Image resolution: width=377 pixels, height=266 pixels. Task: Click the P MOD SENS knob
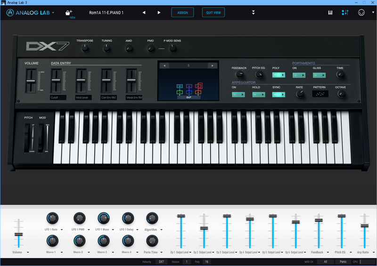click(x=172, y=48)
